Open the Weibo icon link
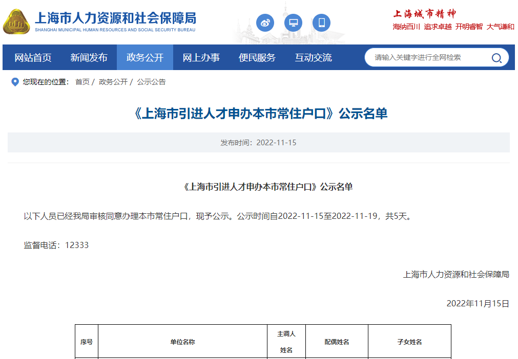This screenshot has height=359, width=518. (x=265, y=23)
